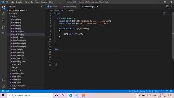
Task: Open the Edit menu
Action: 12,2
